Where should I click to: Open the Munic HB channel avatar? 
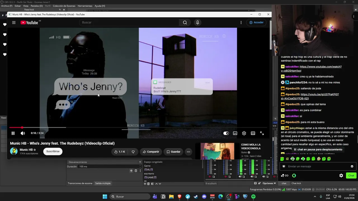coord(14,151)
